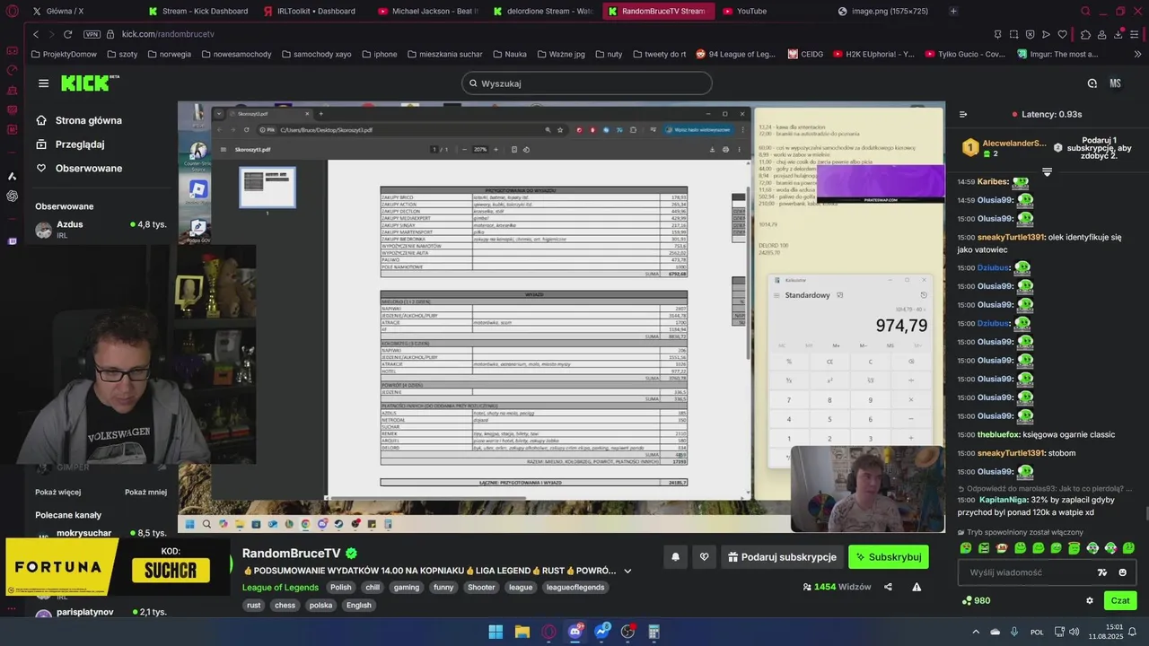Share the stream via share icon
This screenshot has width=1149, height=646.
point(888,587)
